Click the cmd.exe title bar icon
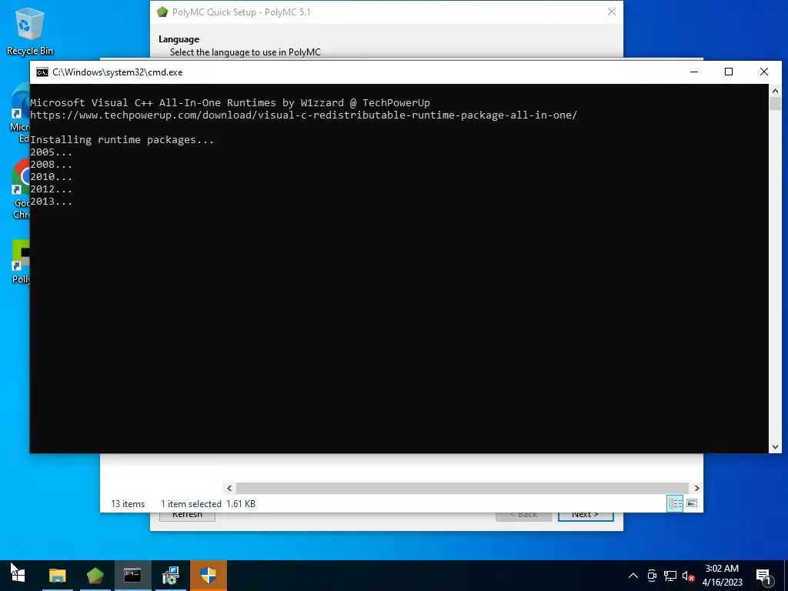 [x=42, y=72]
